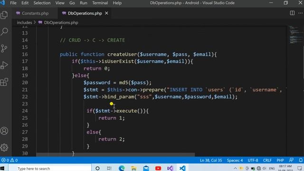Open the volume icon in system tray
The height and width of the screenshot is (171, 304).
tap(265, 168)
